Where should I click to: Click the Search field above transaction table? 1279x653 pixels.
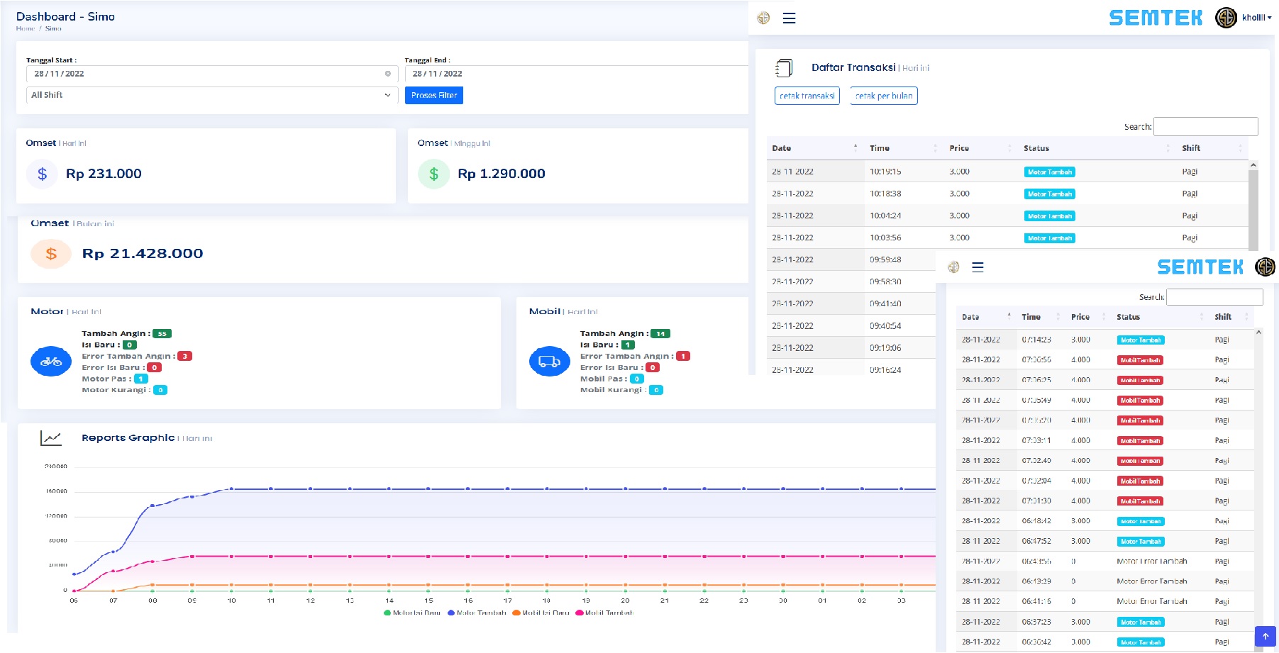coord(1205,127)
